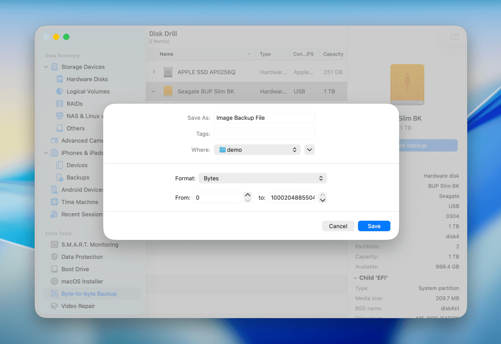This screenshot has height=344, width=501.
Task: Open the help book icon
Action: coord(454,37)
